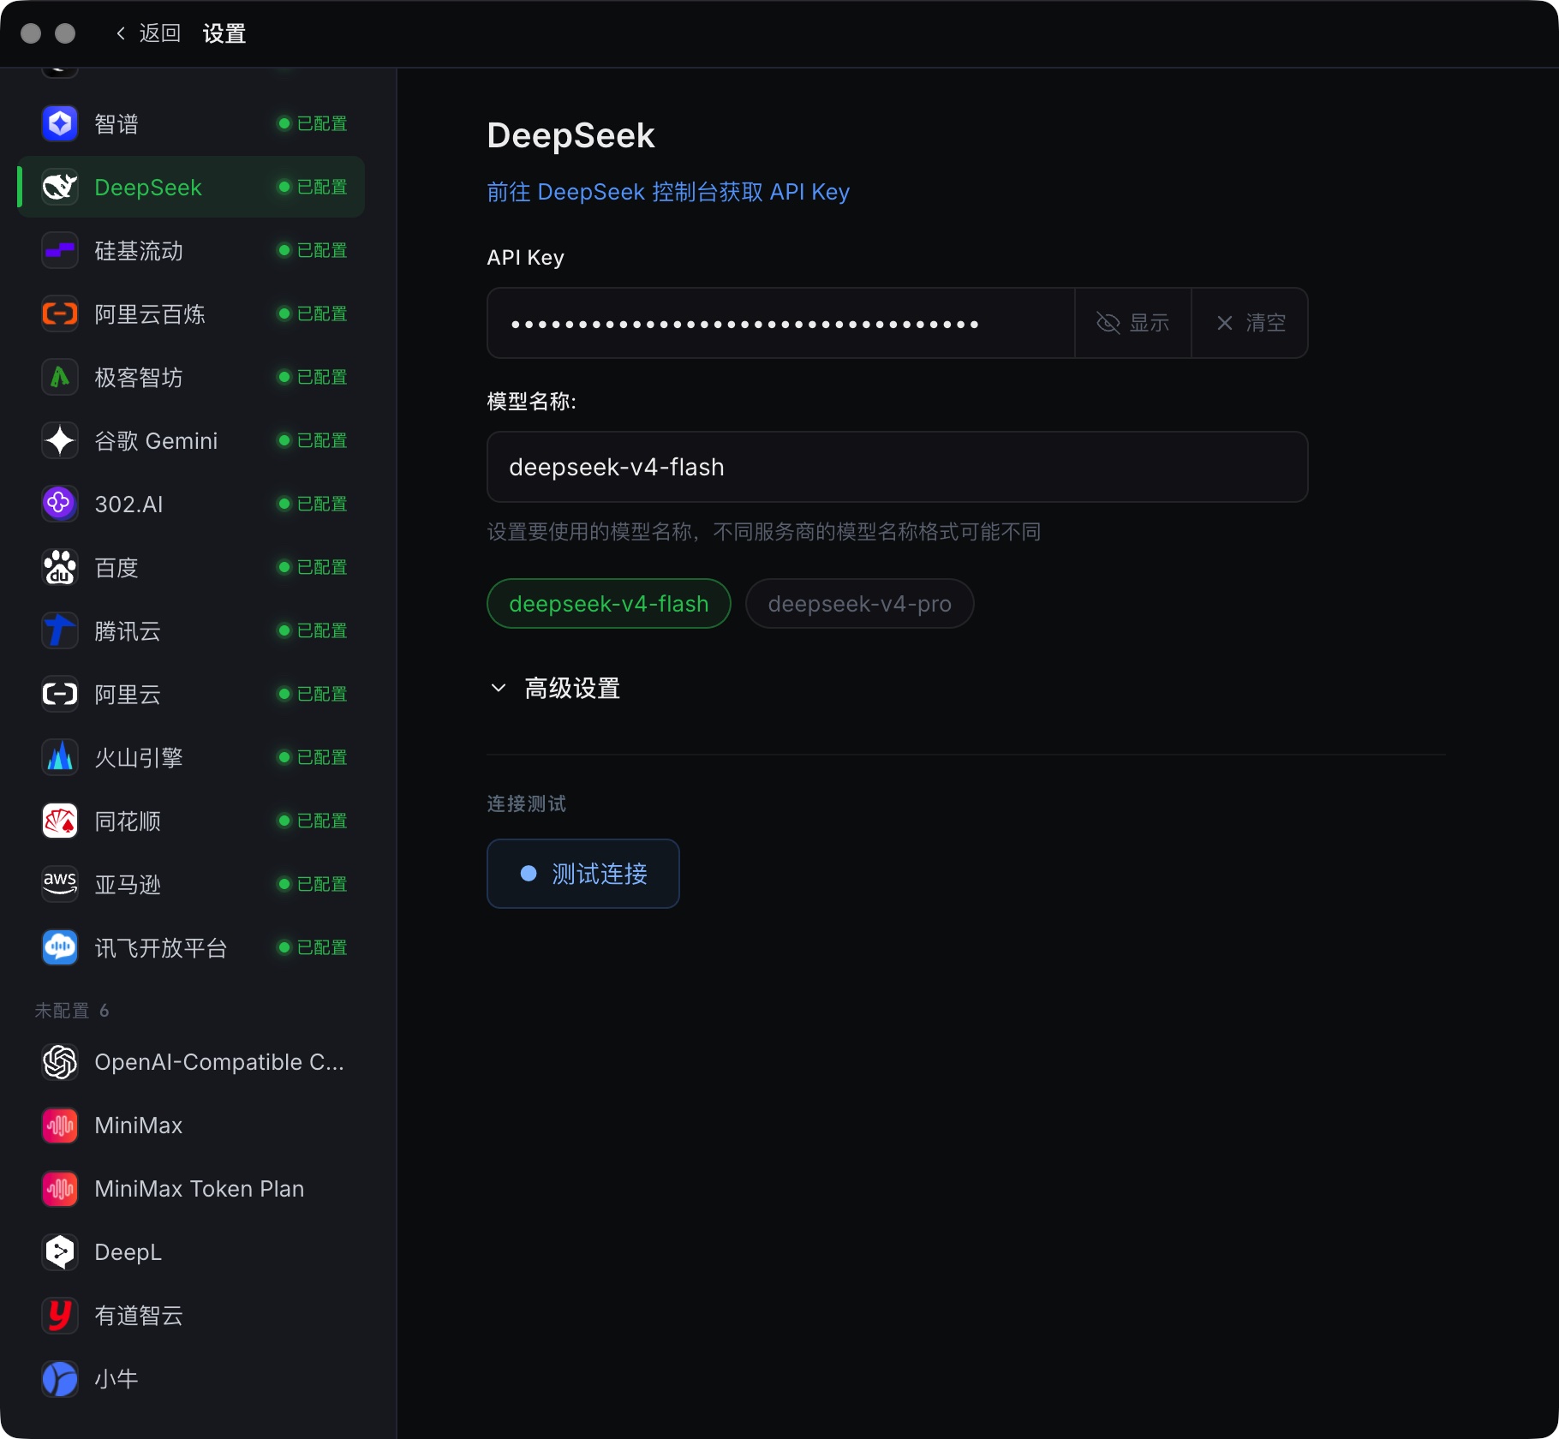Click the 极客智坊 green icon
The image size is (1559, 1439).
(60, 378)
